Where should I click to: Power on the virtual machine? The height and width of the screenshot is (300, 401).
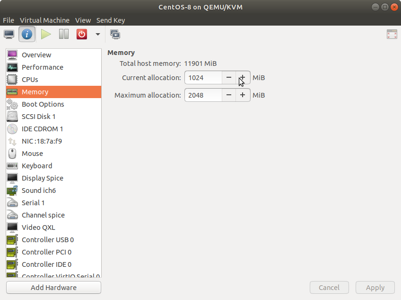(x=46, y=34)
